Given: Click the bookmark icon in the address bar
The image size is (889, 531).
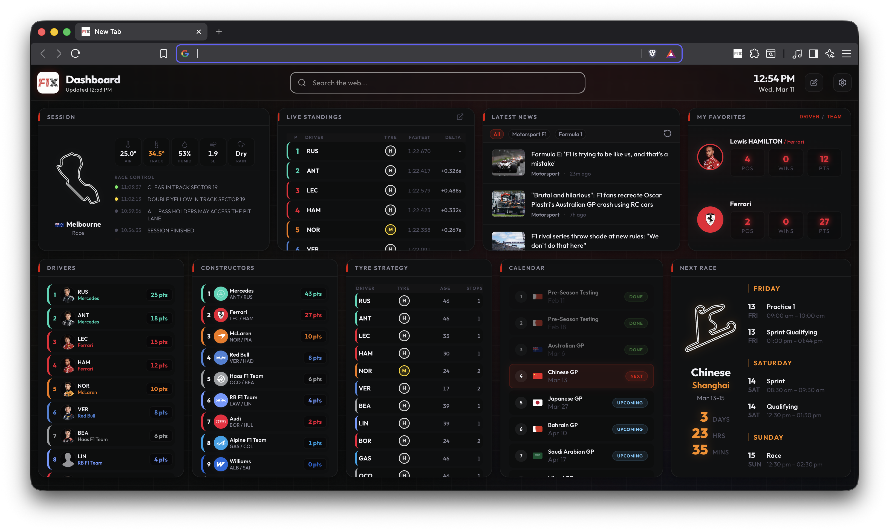Looking at the screenshot, I should click(163, 53).
